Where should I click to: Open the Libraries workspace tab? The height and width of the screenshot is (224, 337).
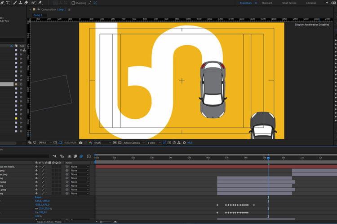pos(311,3)
